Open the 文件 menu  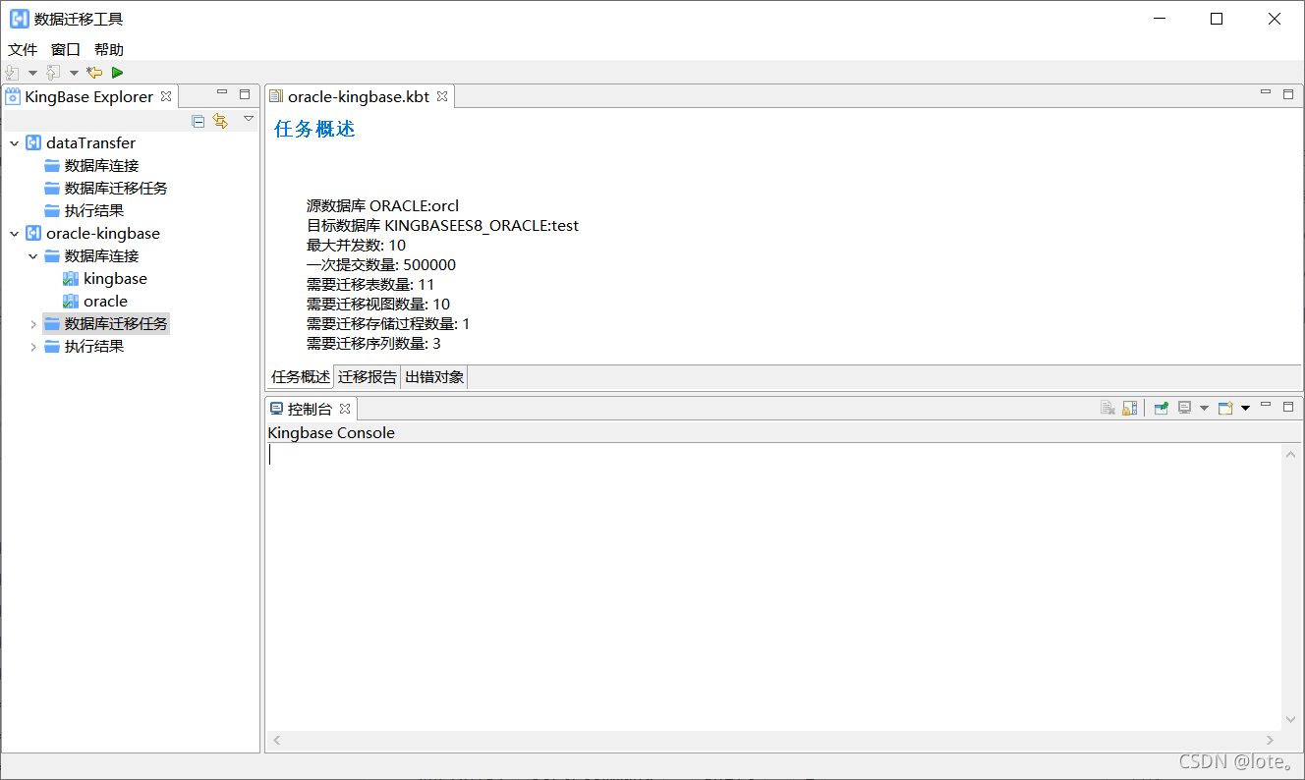23,49
